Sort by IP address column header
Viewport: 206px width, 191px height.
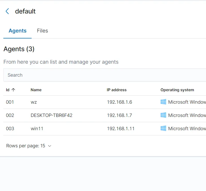(117, 90)
